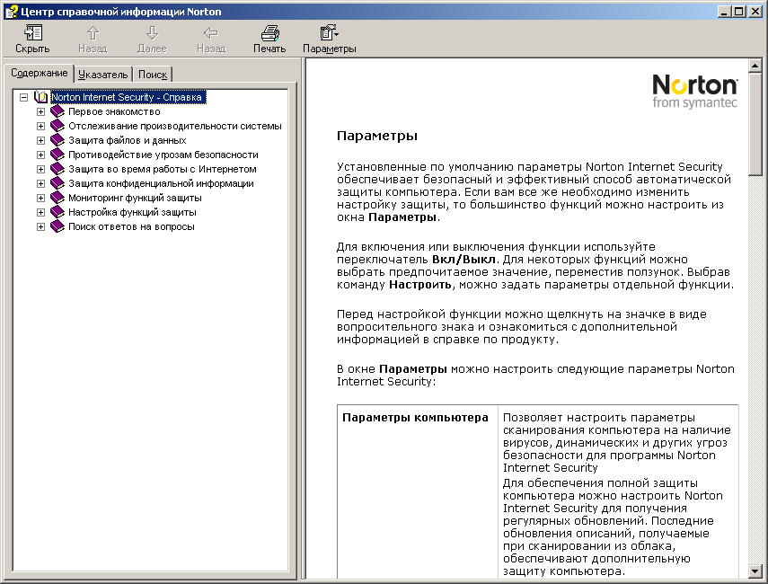This screenshot has height=584, width=768.
Task: Open the Поиск ответов на вопросы topic
Action: point(131,226)
